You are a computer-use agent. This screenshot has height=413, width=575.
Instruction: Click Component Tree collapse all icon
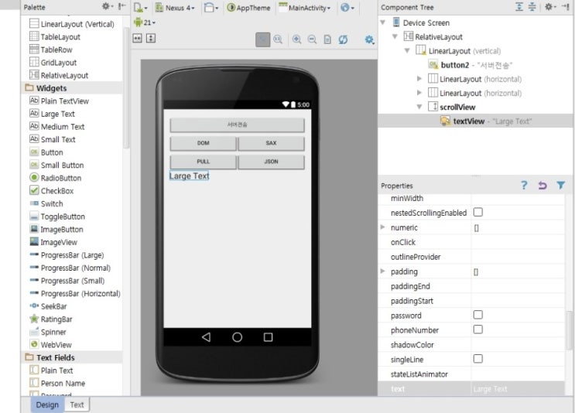click(532, 7)
